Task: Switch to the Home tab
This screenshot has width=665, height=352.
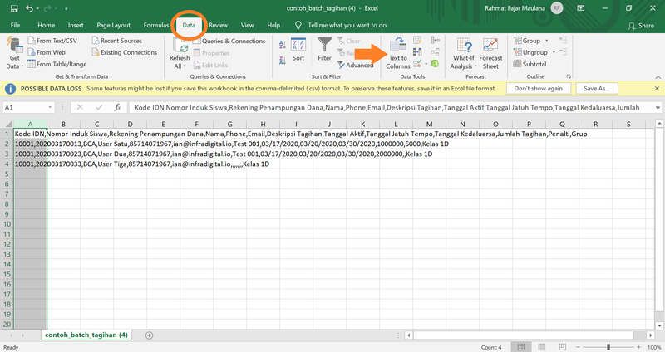Action: [x=46, y=26]
